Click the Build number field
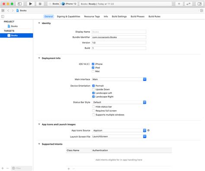This screenshot has width=205, height=171. coord(119,48)
